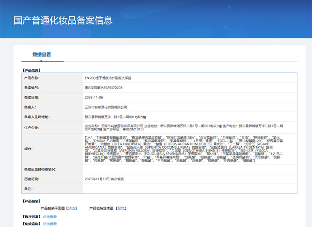The height and width of the screenshot is (227, 312).
Task: Preview the 产品包装平面图 link
Action: 71,208
